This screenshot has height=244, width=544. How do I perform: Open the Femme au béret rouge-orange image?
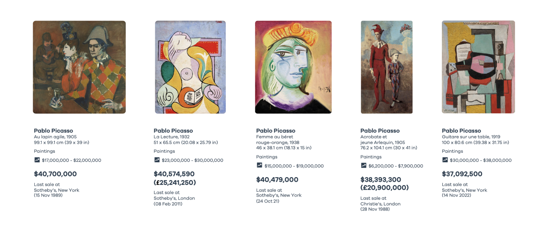(293, 67)
